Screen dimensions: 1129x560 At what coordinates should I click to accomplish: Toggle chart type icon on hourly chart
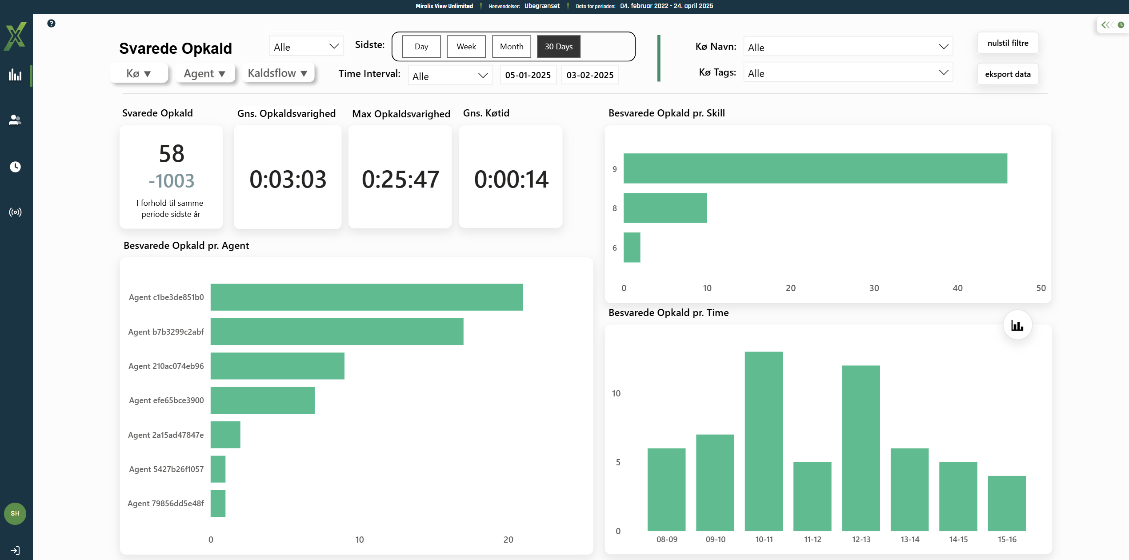[x=1017, y=325]
